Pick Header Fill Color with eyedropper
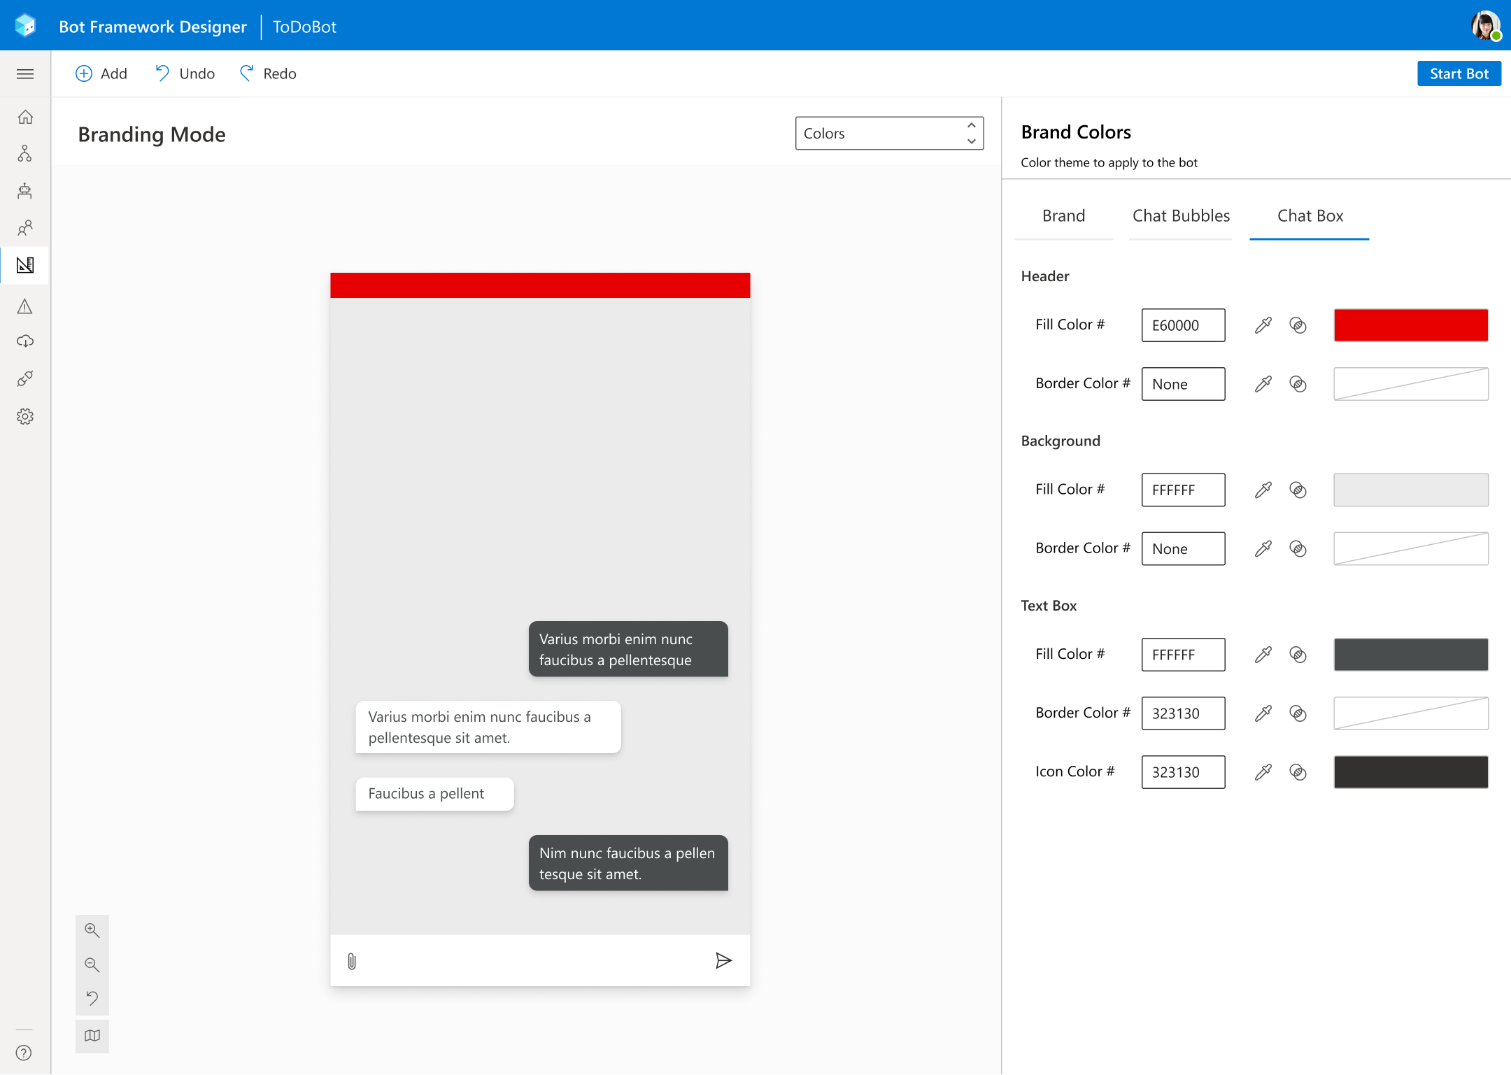This screenshot has height=1075, width=1511. coord(1263,325)
